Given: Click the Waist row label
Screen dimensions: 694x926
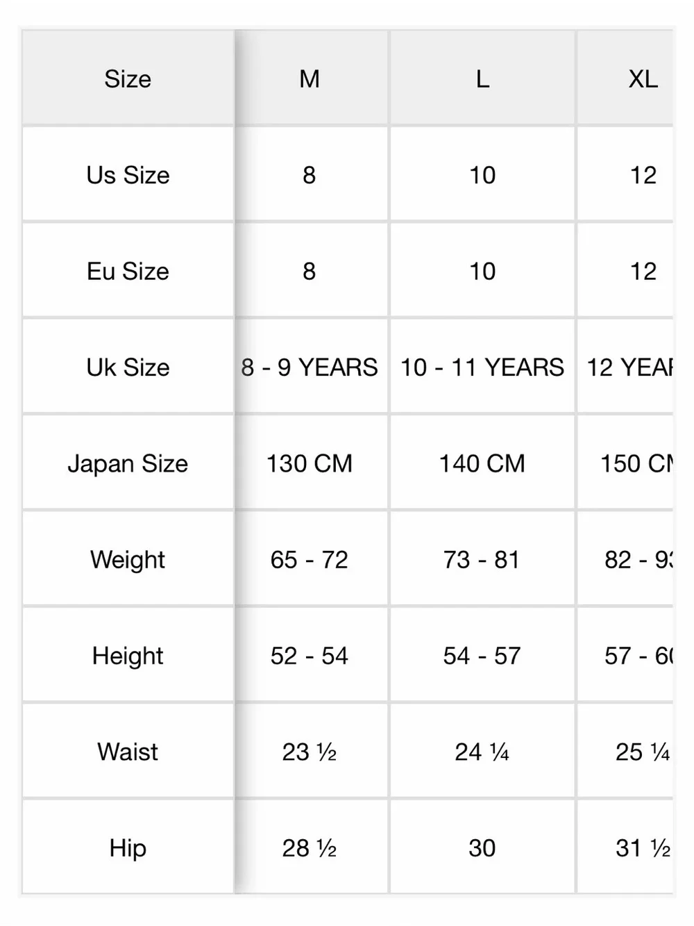Looking at the screenshot, I should (128, 752).
